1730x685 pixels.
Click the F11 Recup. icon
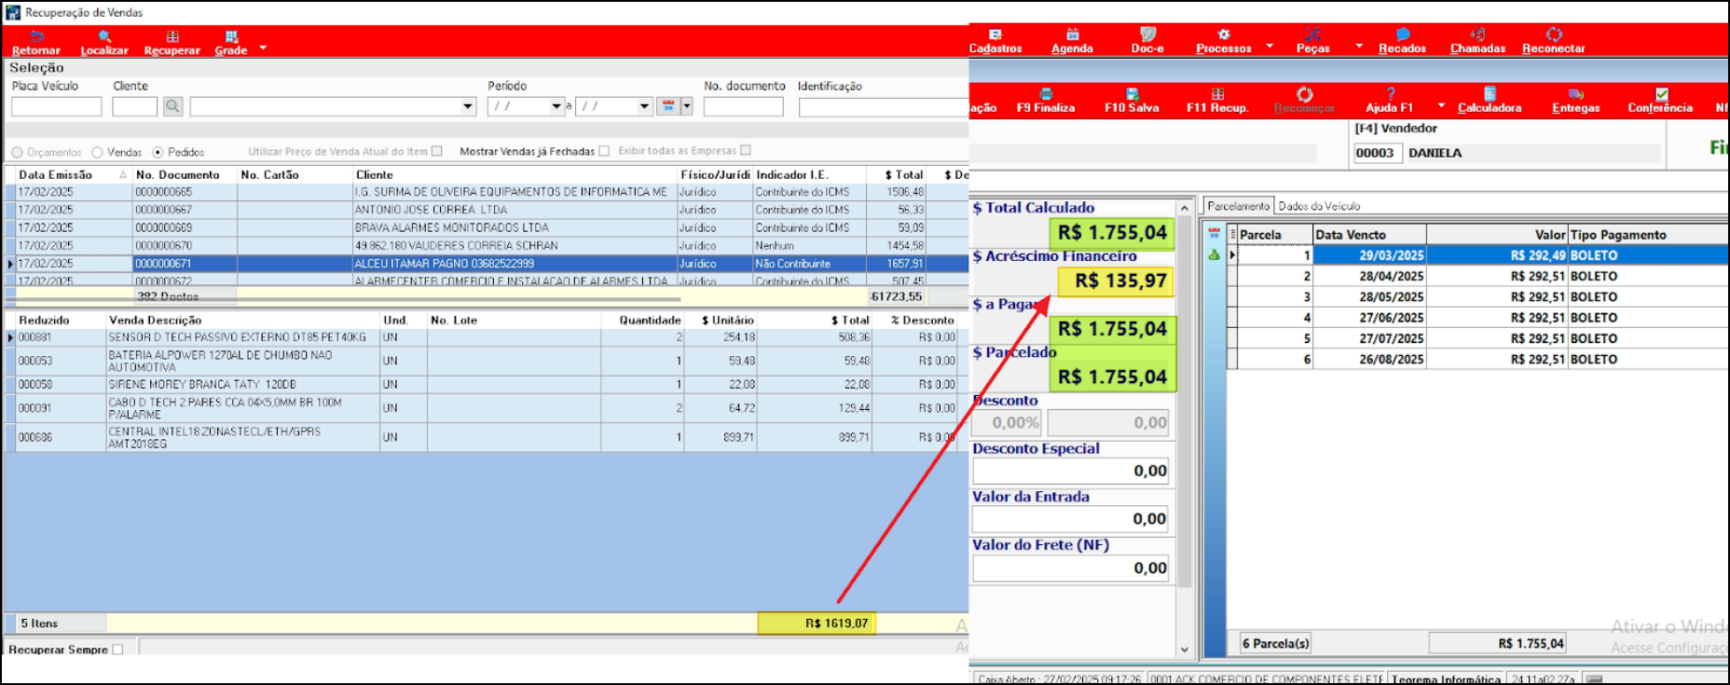(x=1217, y=93)
